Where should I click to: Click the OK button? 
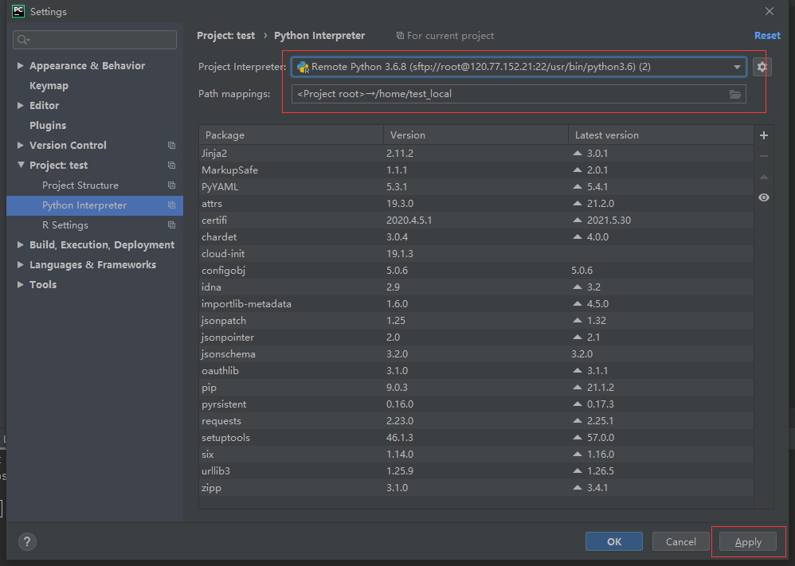pyautogui.click(x=614, y=541)
